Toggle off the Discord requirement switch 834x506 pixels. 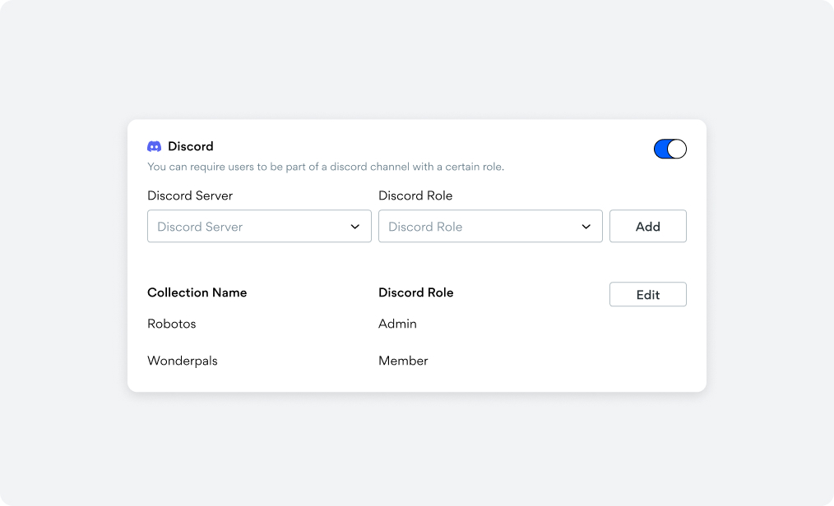(670, 149)
